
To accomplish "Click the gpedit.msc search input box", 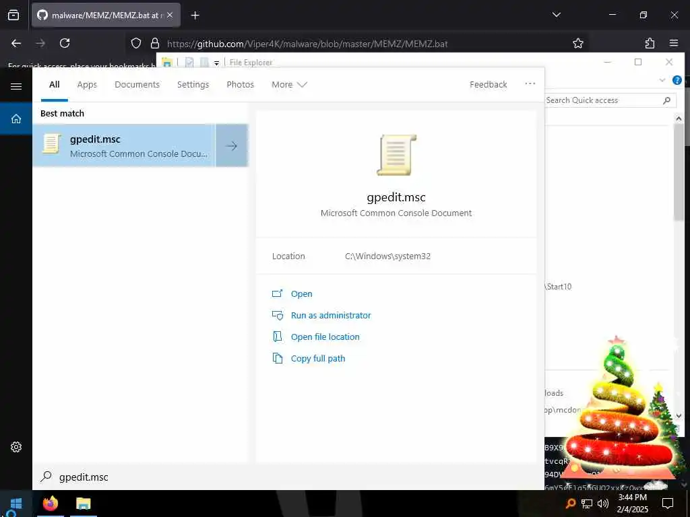I will (288, 477).
